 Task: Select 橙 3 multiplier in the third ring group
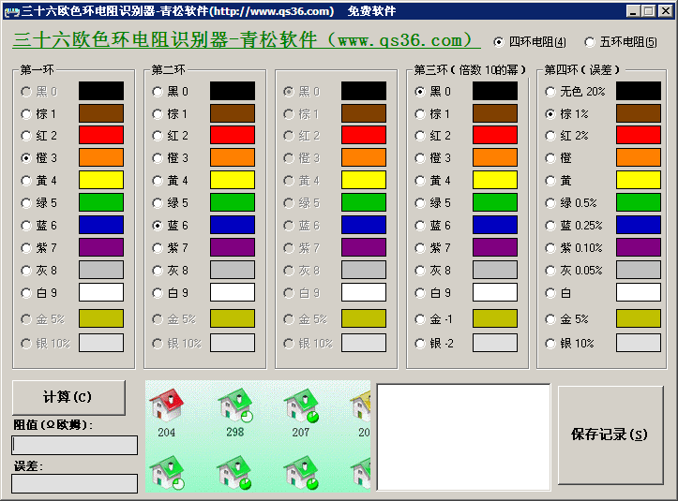point(433,158)
